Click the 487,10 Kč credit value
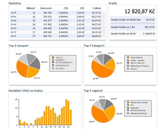 (150, 27)
